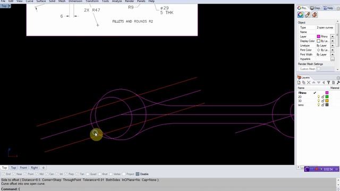Switch to the Display panel tab

[x=315, y=8]
